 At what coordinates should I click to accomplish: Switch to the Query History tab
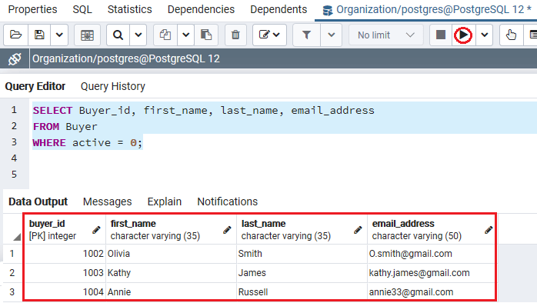tap(113, 86)
